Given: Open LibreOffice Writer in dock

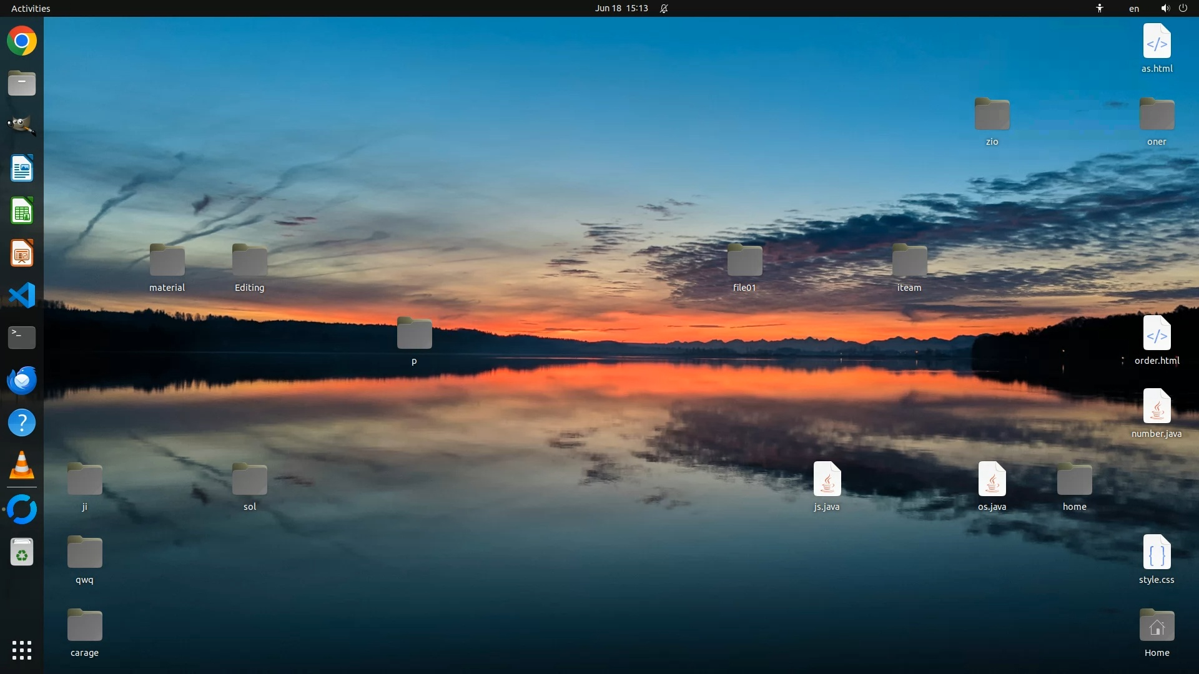Looking at the screenshot, I should (x=22, y=168).
